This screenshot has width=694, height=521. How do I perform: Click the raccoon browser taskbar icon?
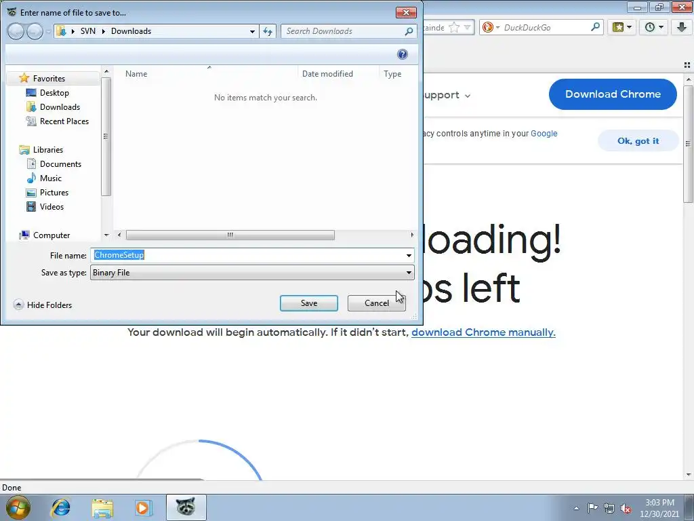(186, 507)
